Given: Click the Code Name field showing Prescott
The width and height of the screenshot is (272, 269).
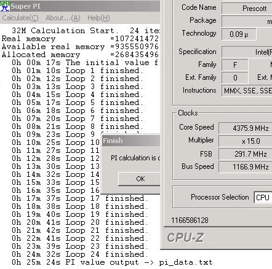Looking at the screenshot, I should [x=247, y=9].
